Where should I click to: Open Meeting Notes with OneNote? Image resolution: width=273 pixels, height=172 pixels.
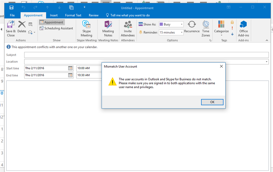(108, 29)
